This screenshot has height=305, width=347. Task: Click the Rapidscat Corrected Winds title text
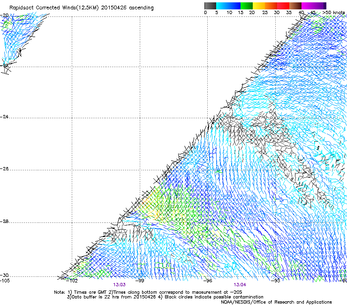(82, 8)
